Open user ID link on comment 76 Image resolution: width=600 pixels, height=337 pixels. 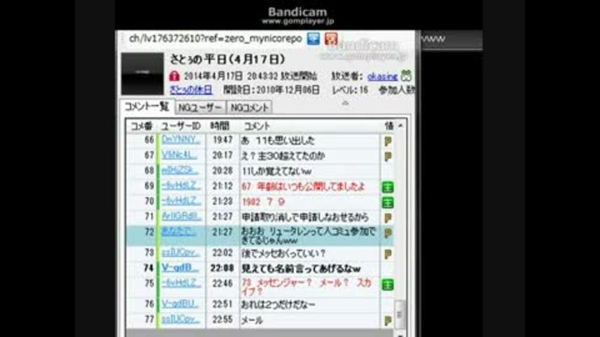coord(180,304)
